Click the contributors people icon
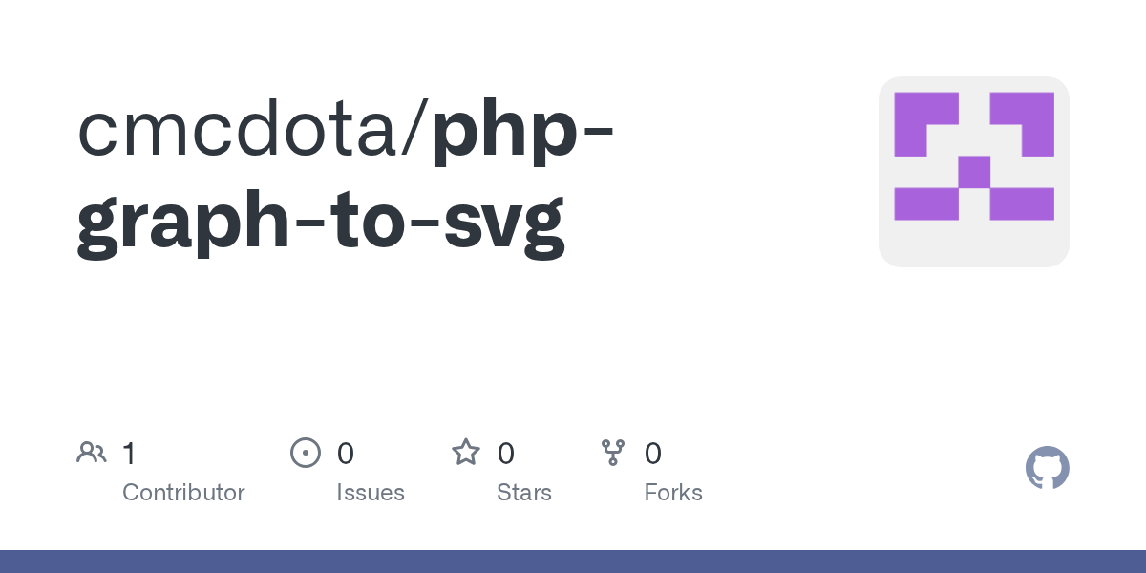1146x573 pixels. click(x=92, y=452)
